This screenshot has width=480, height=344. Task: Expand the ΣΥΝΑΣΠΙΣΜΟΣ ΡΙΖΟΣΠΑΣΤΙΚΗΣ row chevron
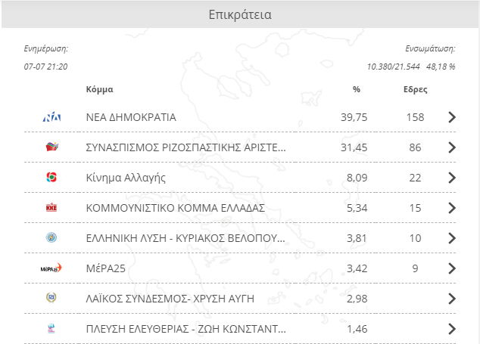452,147
